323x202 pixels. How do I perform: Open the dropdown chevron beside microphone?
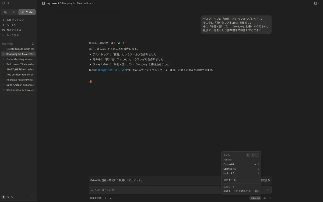click(x=114, y=198)
